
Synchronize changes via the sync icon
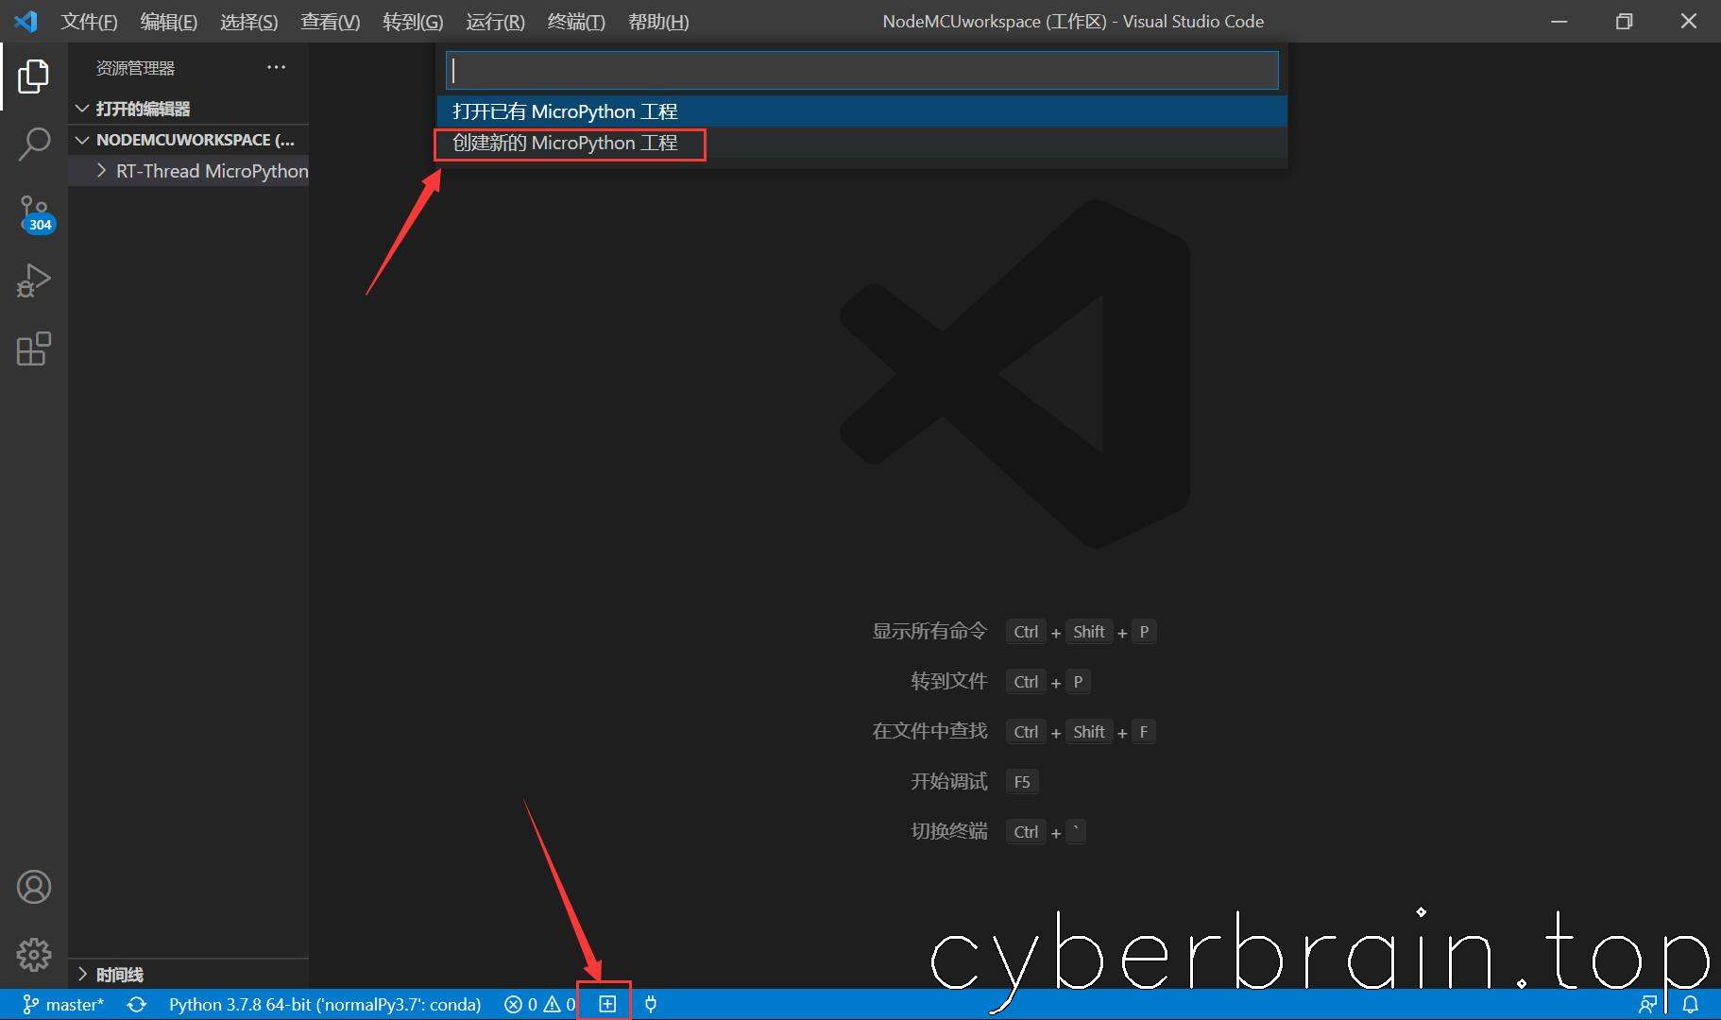point(137,1004)
